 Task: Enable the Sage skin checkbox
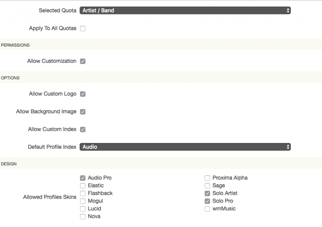click(207, 186)
